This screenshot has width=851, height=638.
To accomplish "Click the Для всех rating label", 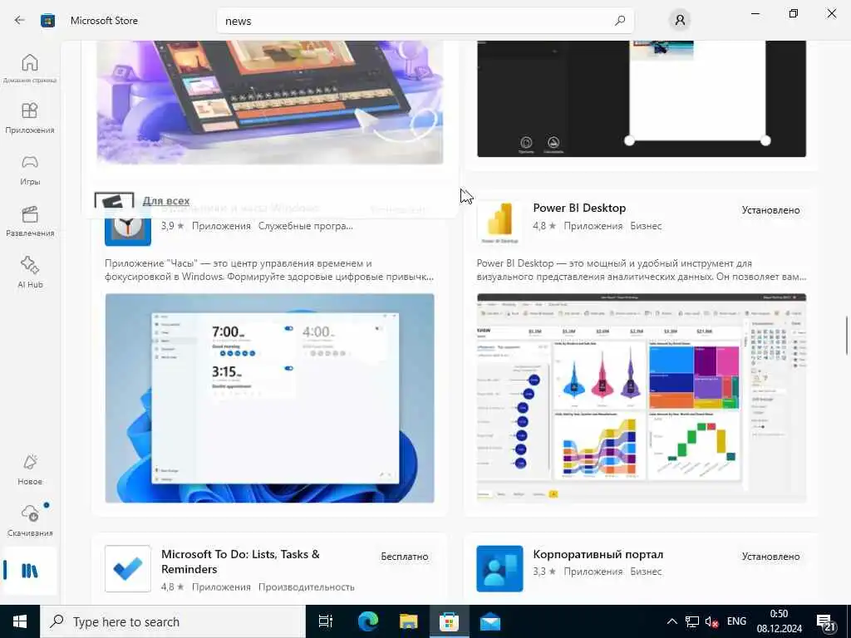I will click(166, 201).
